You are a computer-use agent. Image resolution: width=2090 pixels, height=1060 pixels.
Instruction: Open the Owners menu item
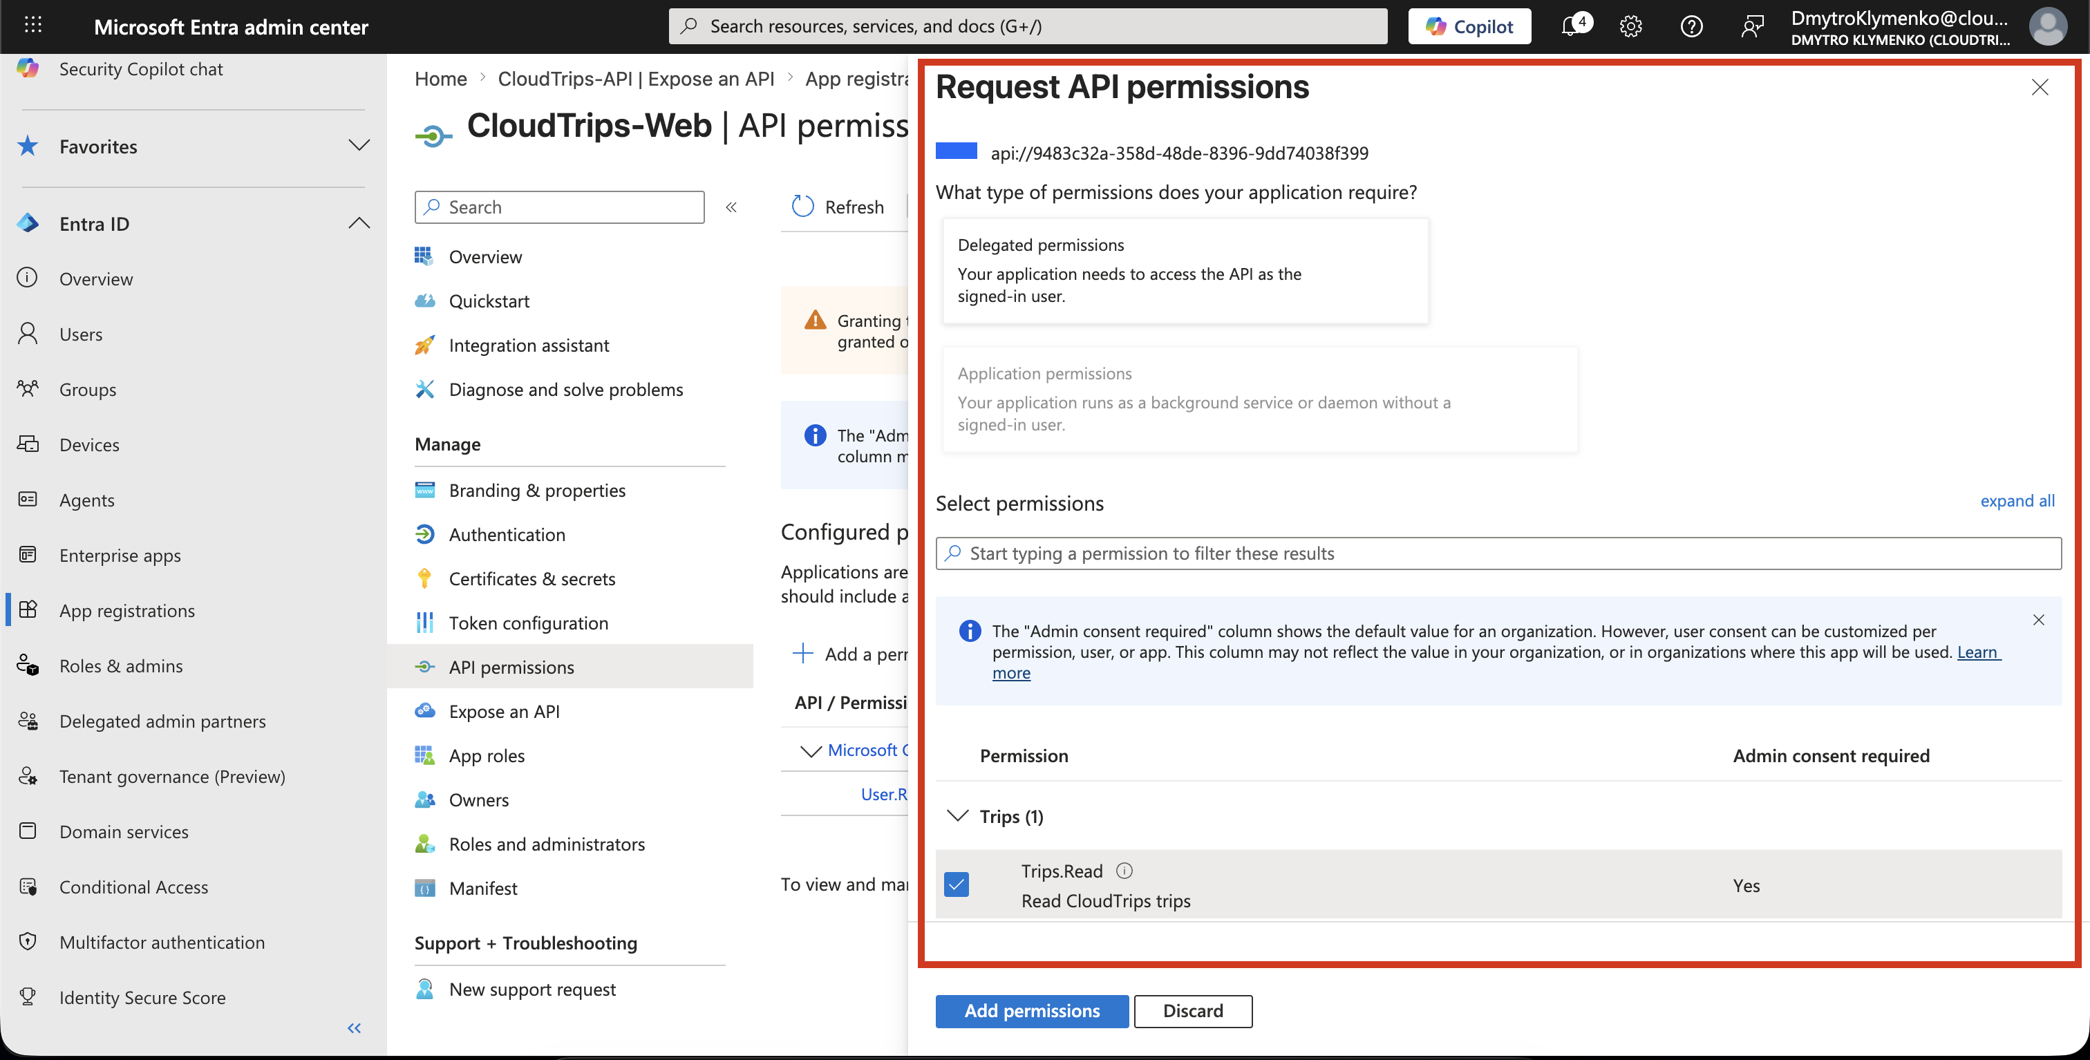click(x=479, y=799)
